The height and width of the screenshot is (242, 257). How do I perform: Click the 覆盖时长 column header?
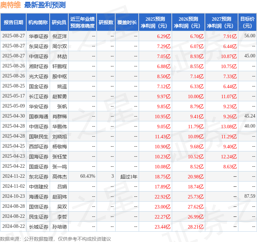[x=127, y=22]
